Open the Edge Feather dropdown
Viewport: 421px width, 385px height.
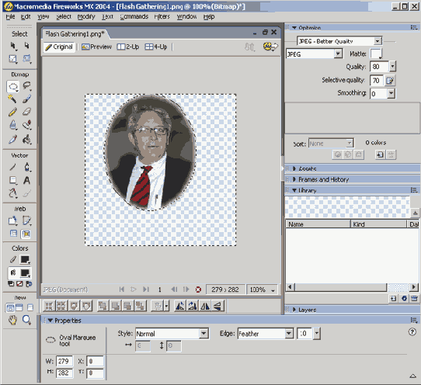289,334
